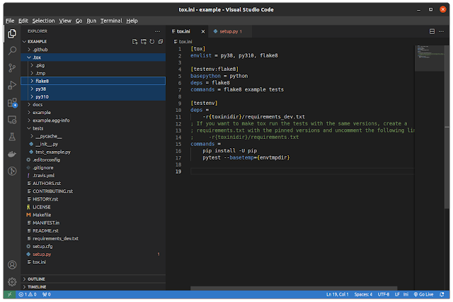Collapse the tests folder

93,128
